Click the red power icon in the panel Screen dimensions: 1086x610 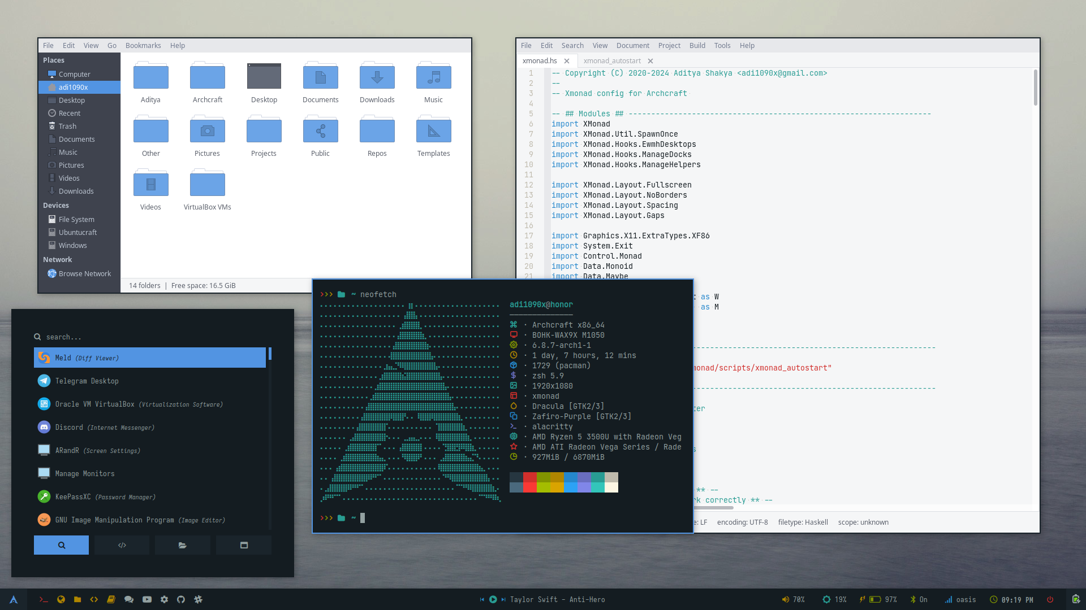tap(1050, 599)
